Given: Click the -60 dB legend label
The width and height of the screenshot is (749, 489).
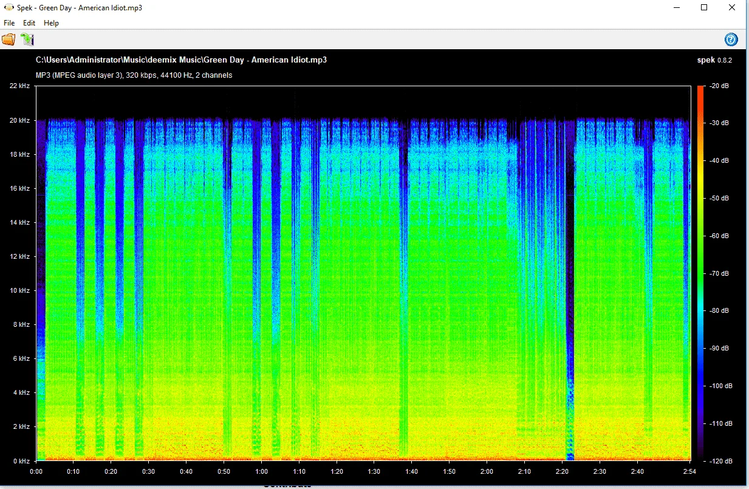Looking at the screenshot, I should tap(719, 236).
